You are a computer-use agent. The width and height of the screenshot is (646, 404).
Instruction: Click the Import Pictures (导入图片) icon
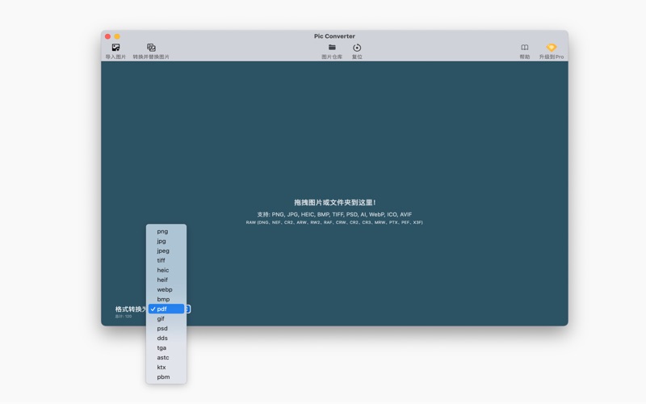(115, 48)
